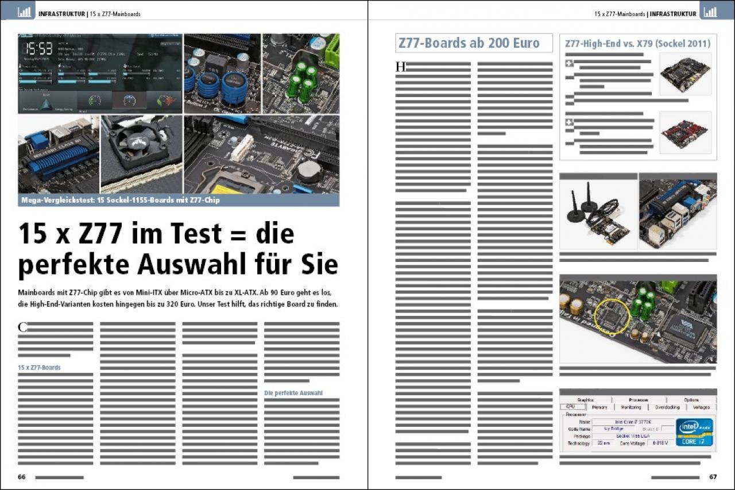Image resolution: width=735 pixels, height=490 pixels.
Task: Click the bar chart icon beside INFRASTRUKTUR on page 66
Action: tap(24, 11)
